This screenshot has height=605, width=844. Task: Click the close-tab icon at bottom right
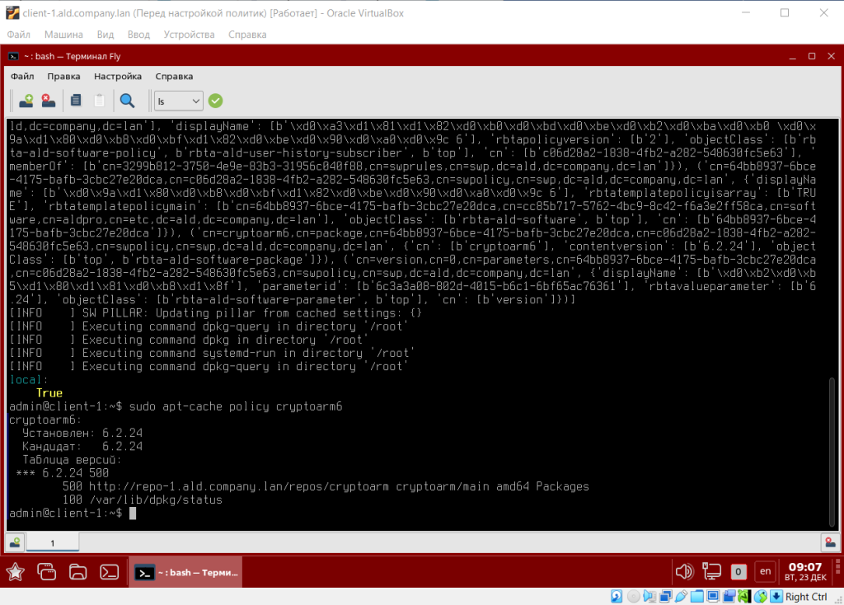[x=828, y=542]
